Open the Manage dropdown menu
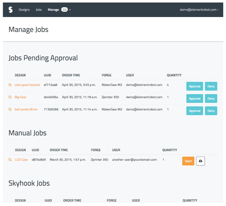Screen dimensions: 226x206 pyautogui.click(x=54, y=10)
